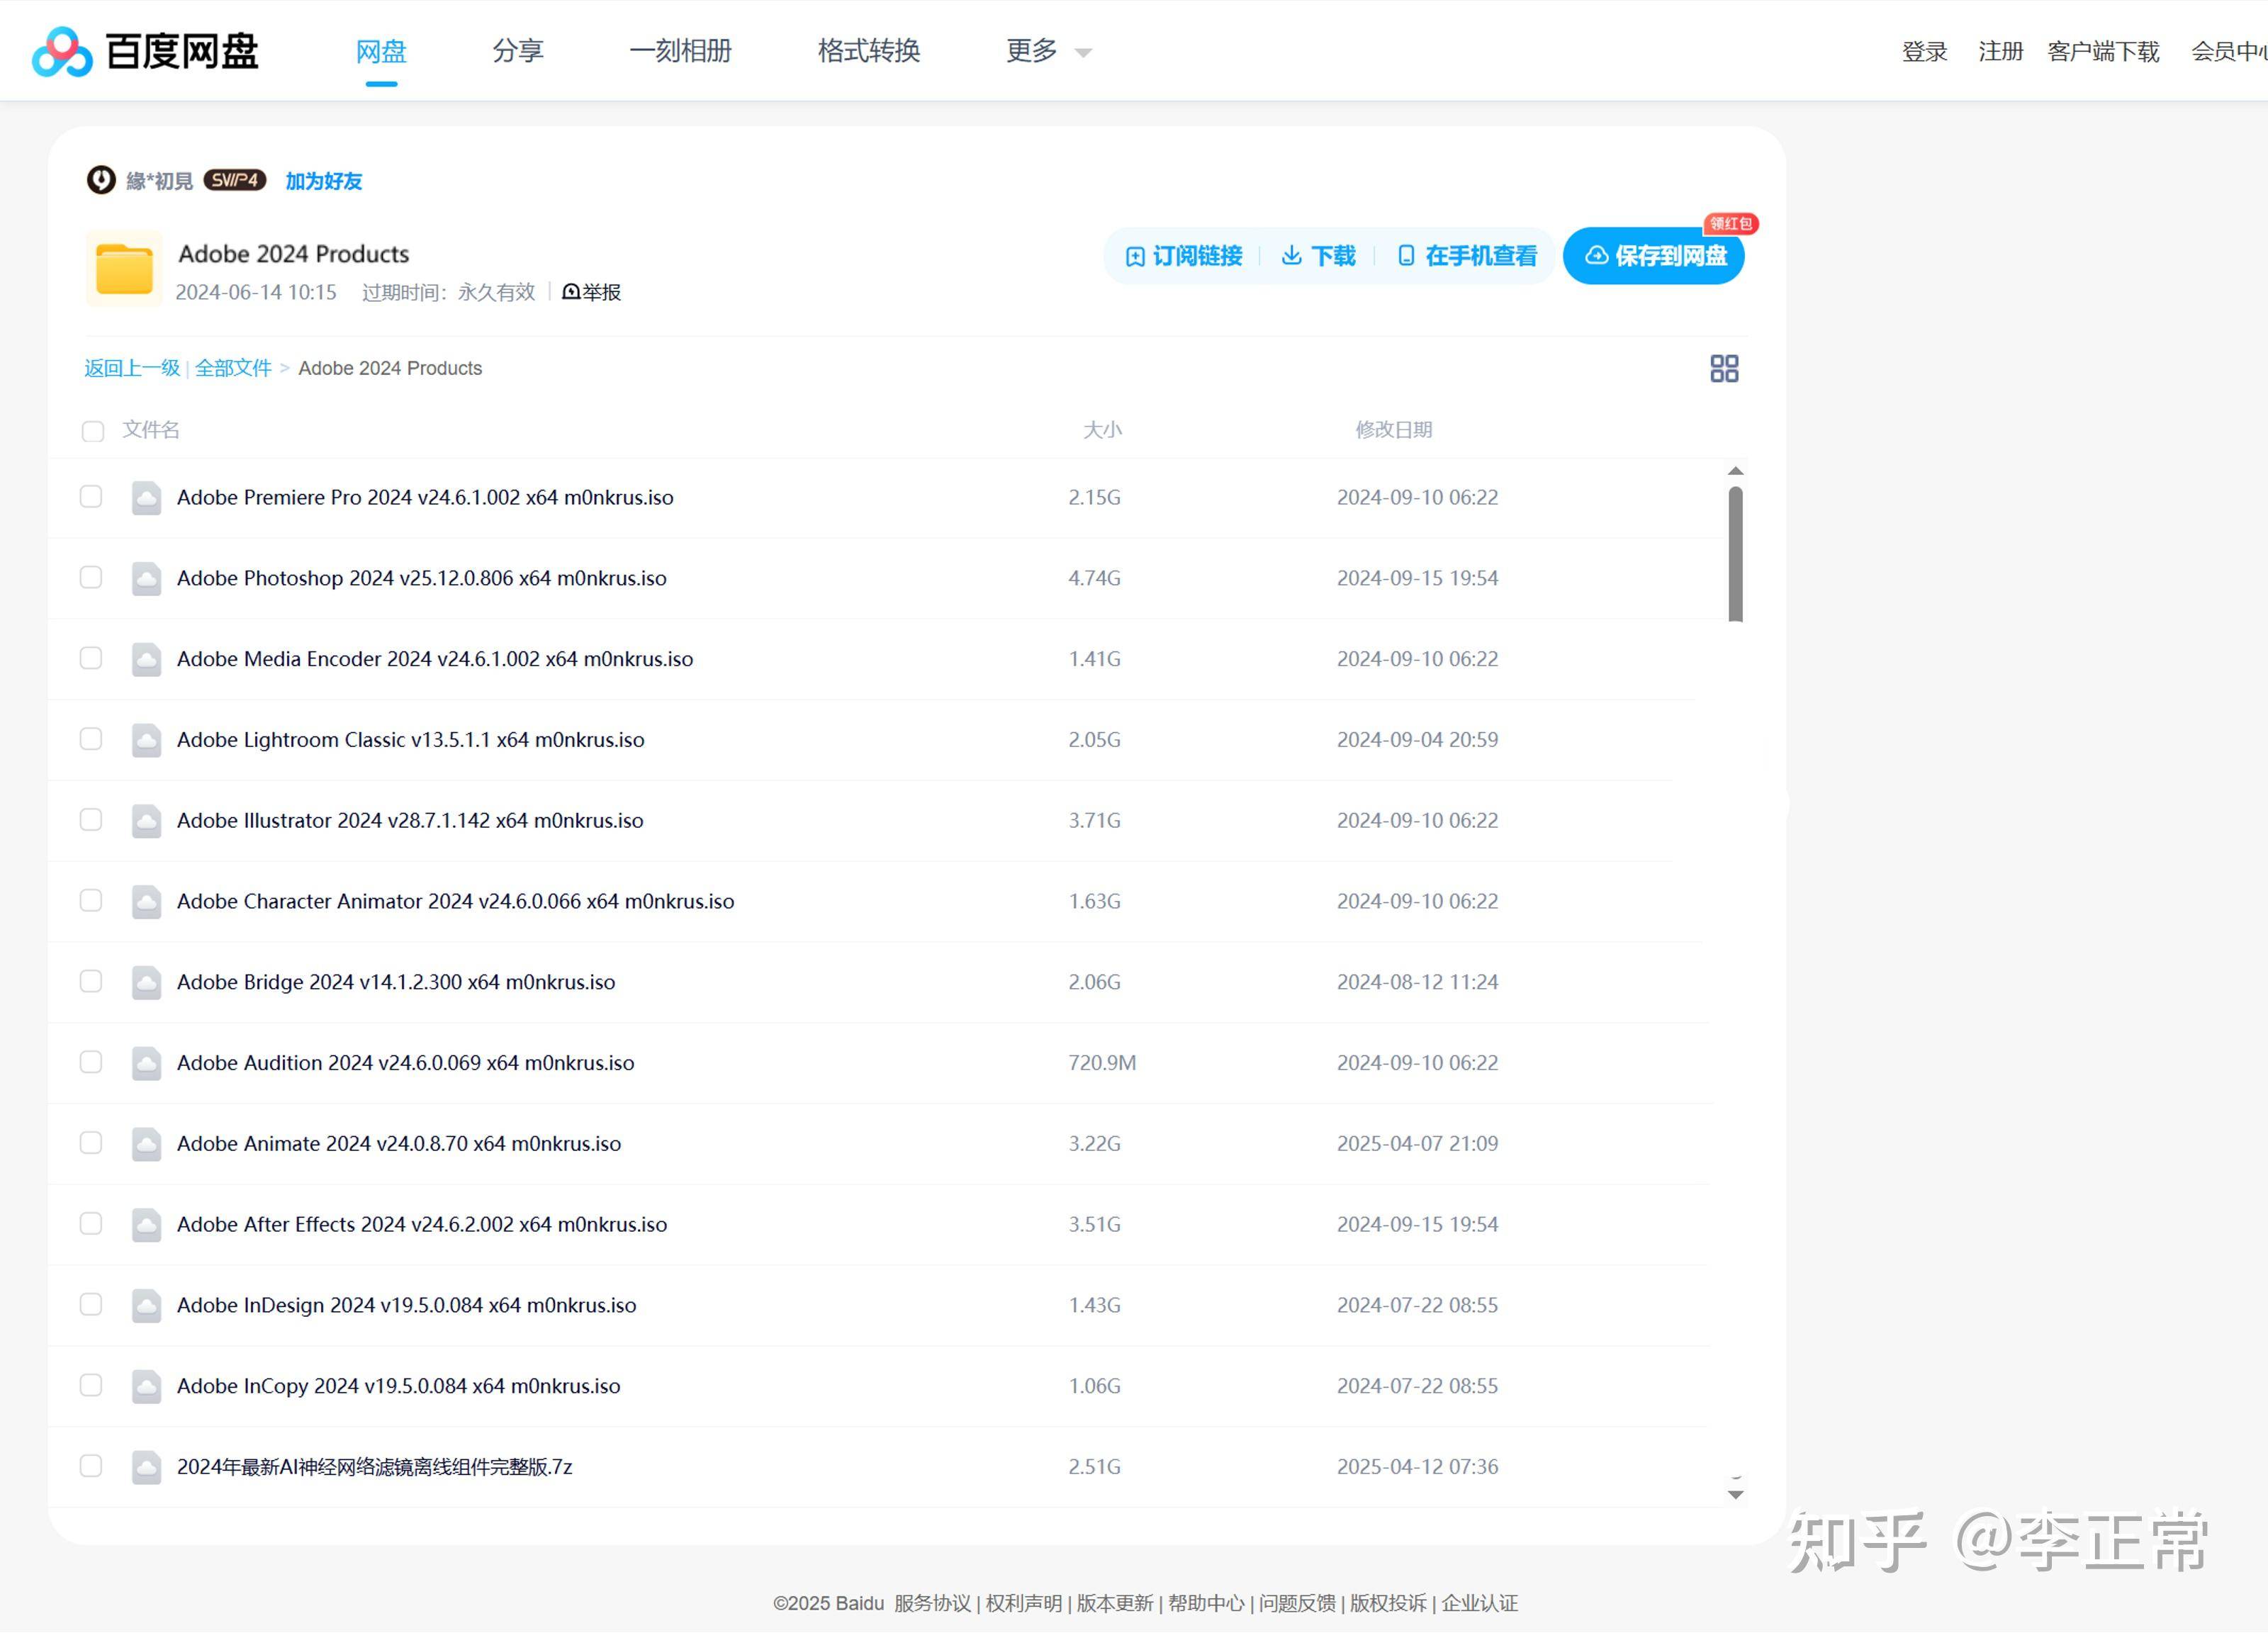The image size is (2268, 1633).
Task: Click file icon of Adobe Premiere Pro iso
Action: [x=147, y=498]
